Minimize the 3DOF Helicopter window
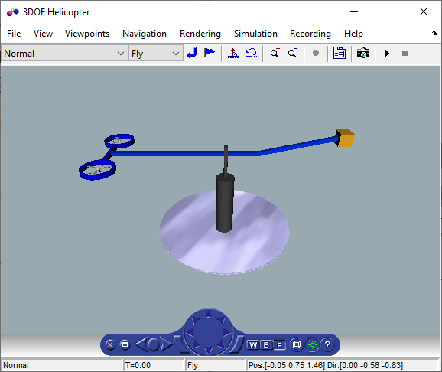The image size is (442, 372). [354, 11]
